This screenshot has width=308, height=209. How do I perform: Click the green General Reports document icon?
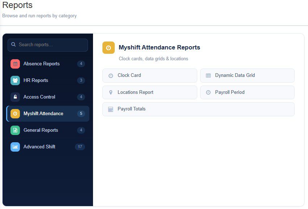point(15,130)
